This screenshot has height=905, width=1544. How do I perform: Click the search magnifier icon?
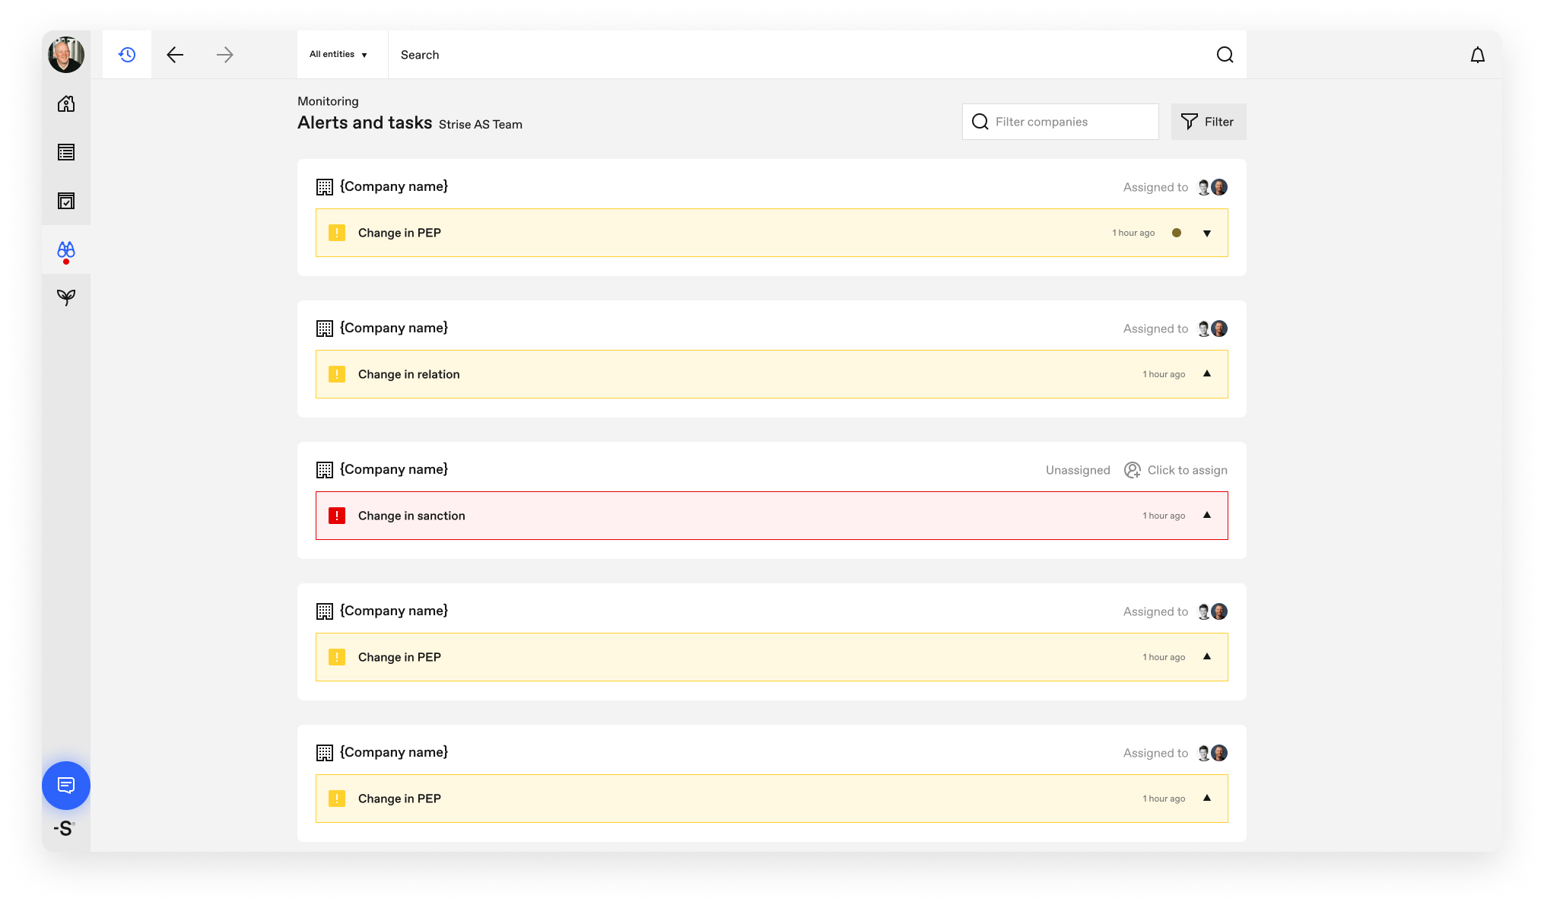[1225, 55]
